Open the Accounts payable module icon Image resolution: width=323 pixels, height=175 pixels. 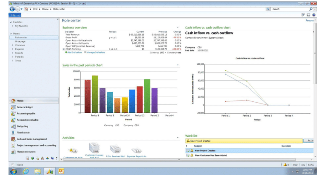click(x=13, y=114)
